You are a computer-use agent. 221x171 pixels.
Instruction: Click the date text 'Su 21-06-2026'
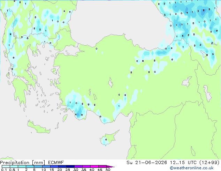pyautogui.click(x=147, y=163)
